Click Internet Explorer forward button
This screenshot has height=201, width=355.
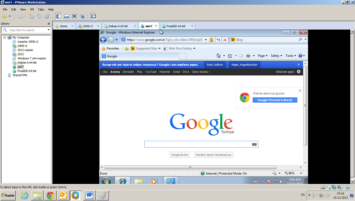111,40
